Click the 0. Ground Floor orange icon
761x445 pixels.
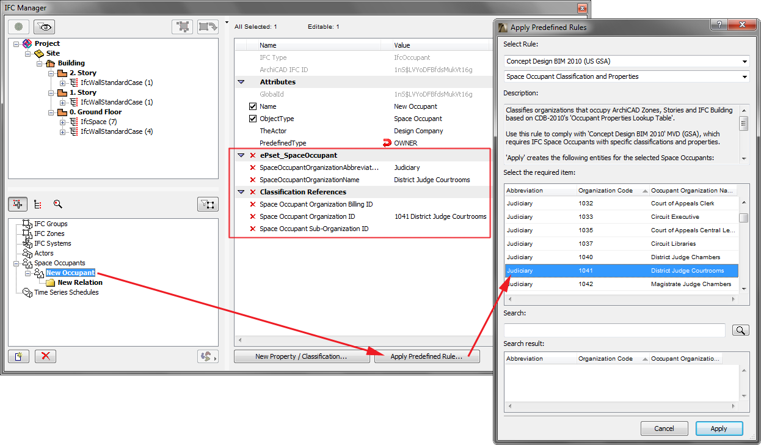[x=62, y=112]
